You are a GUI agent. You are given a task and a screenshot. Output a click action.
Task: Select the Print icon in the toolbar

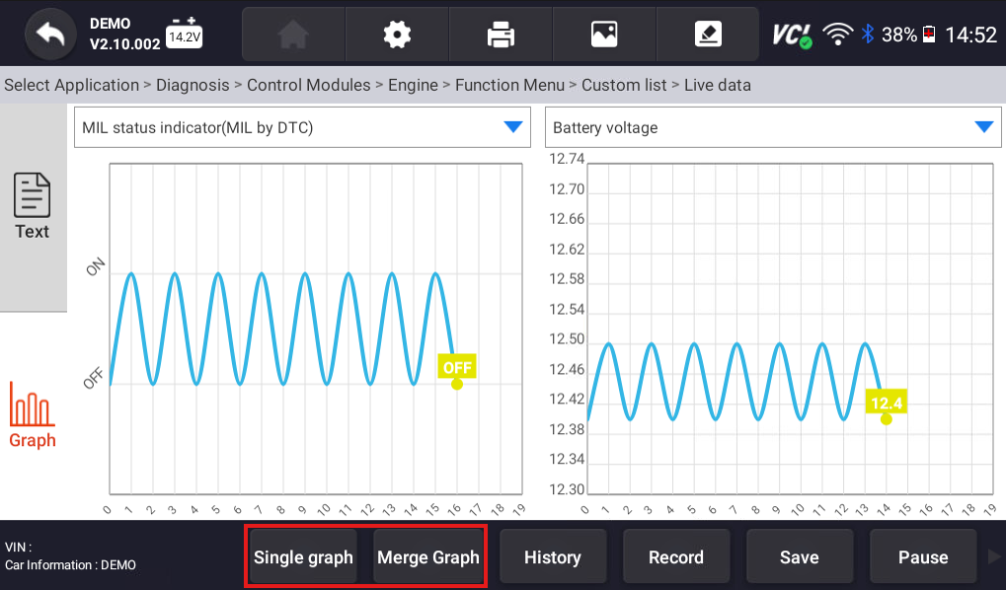pos(500,33)
